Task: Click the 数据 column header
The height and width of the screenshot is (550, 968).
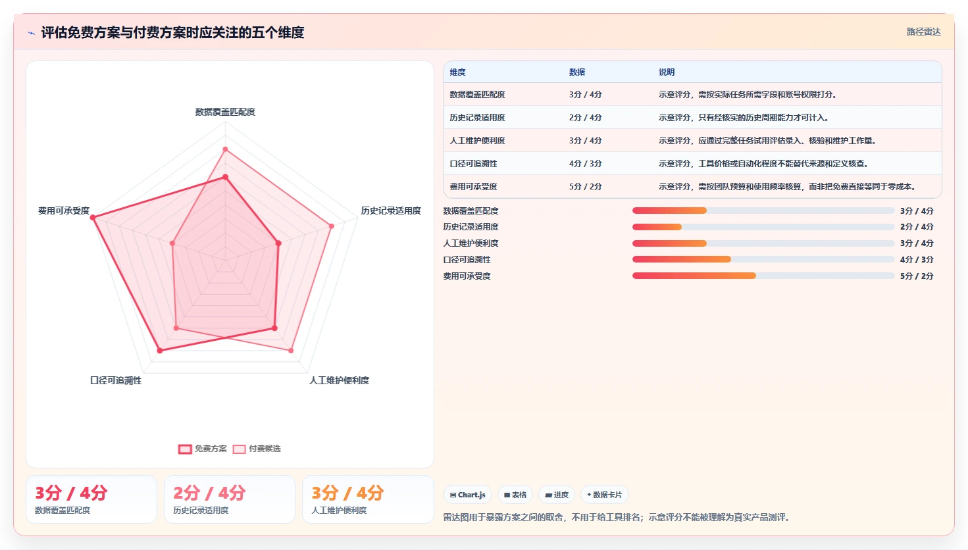Action: pos(577,72)
